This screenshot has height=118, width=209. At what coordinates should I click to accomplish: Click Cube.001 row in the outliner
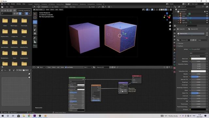point(191,18)
